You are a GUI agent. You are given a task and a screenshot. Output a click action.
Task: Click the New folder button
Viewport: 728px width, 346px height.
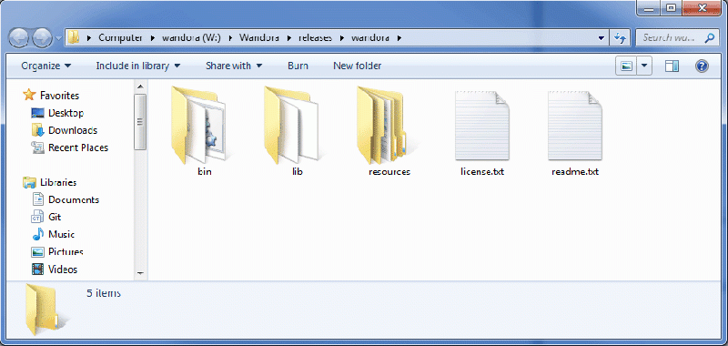click(x=357, y=66)
